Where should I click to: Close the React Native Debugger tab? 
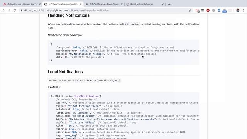pyautogui.click(x=163, y=4)
